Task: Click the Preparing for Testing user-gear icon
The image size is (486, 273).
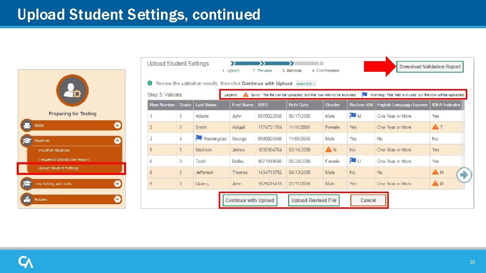Action: 72,90
